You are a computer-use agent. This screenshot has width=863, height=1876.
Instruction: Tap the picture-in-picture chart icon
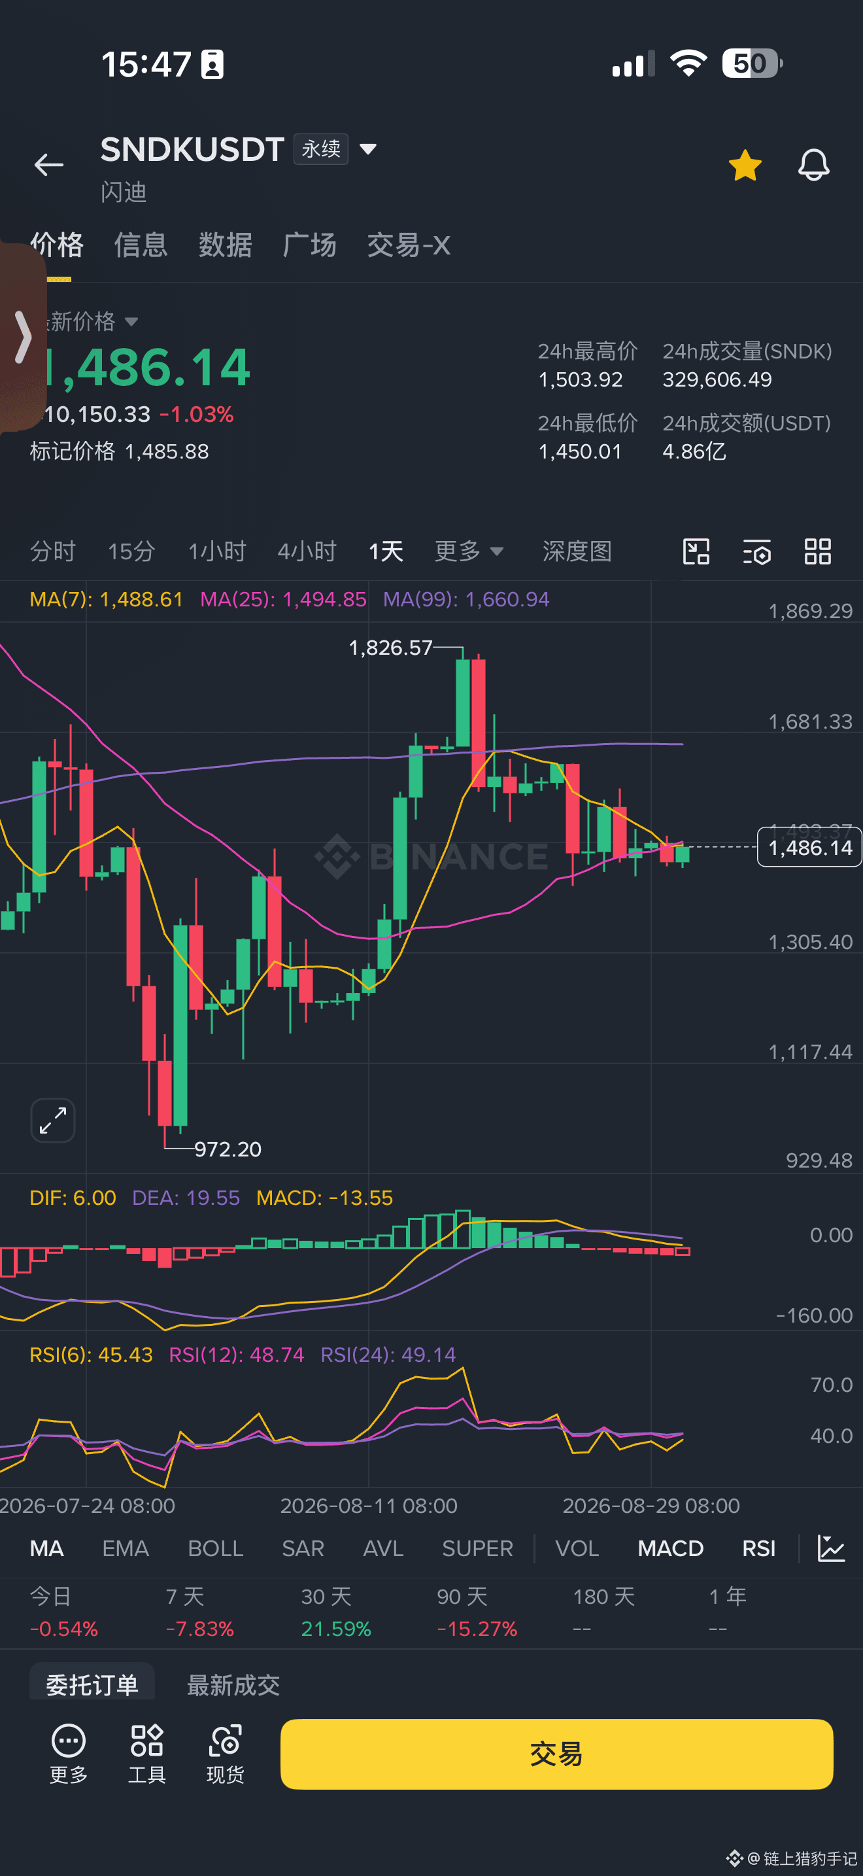click(696, 552)
